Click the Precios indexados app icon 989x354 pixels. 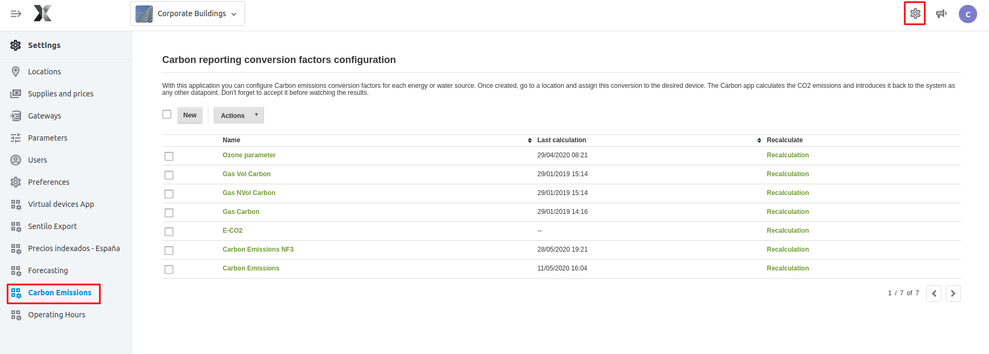16,248
